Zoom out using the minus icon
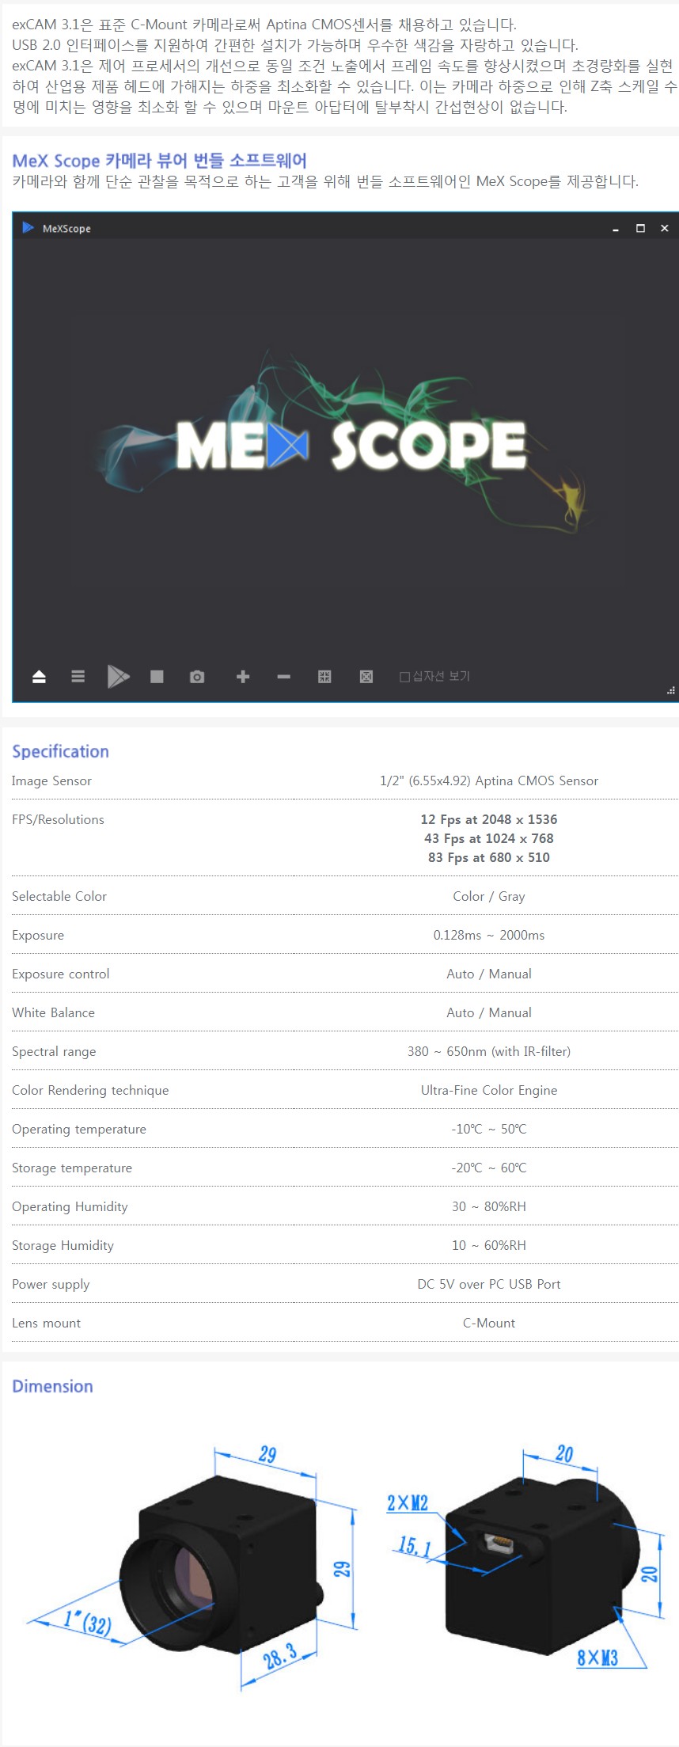 [283, 677]
